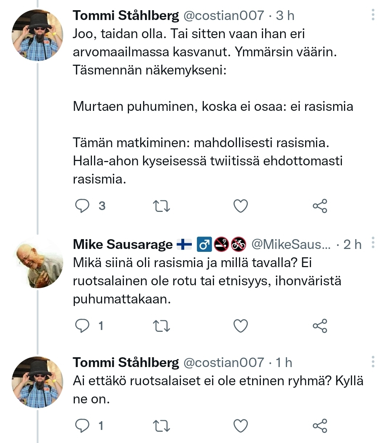
Task: Like Mike Sausarage's reply
Action: click(240, 326)
